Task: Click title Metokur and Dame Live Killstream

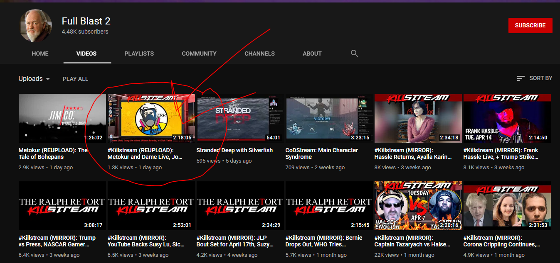Action: pyautogui.click(x=145, y=153)
